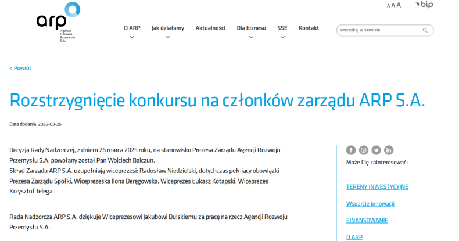This screenshot has width=459, height=241.
Task: Open the TERENY INWESTYCYJNE link
Action: click(x=376, y=187)
